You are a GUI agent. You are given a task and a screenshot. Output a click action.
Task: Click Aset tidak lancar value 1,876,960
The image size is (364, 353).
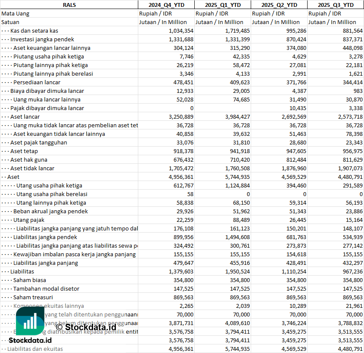tap(294, 168)
